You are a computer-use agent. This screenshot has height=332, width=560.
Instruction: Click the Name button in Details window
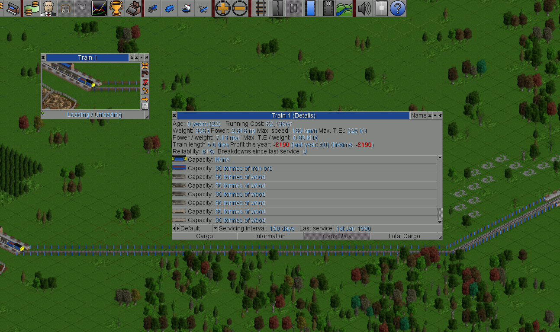pyautogui.click(x=418, y=115)
